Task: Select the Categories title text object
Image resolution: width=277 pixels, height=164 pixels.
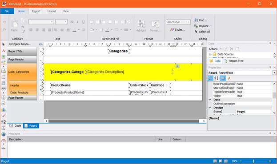Action: point(119,51)
